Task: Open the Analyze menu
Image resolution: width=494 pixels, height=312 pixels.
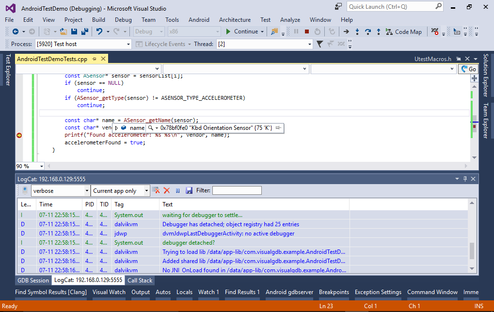Action: coord(290,19)
